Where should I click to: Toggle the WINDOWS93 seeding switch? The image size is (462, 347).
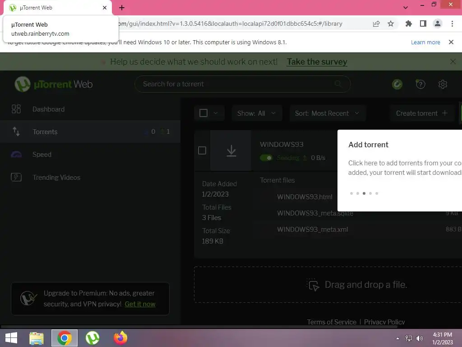tap(266, 158)
